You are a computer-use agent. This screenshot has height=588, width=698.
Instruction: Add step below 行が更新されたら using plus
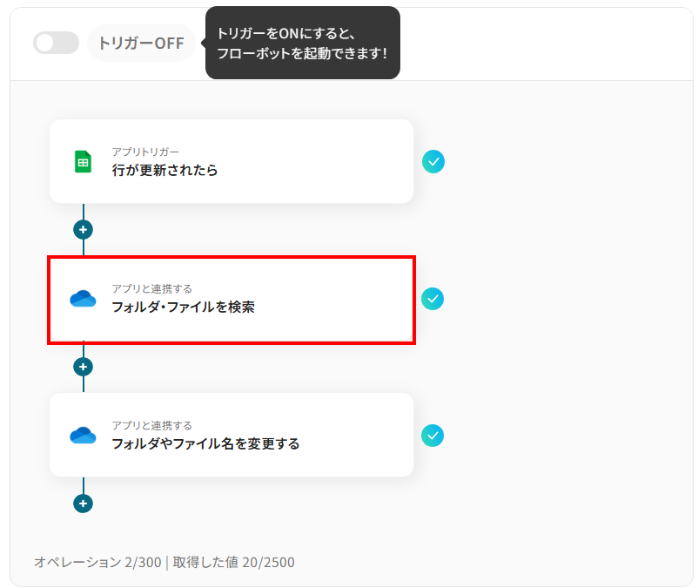[x=84, y=230]
